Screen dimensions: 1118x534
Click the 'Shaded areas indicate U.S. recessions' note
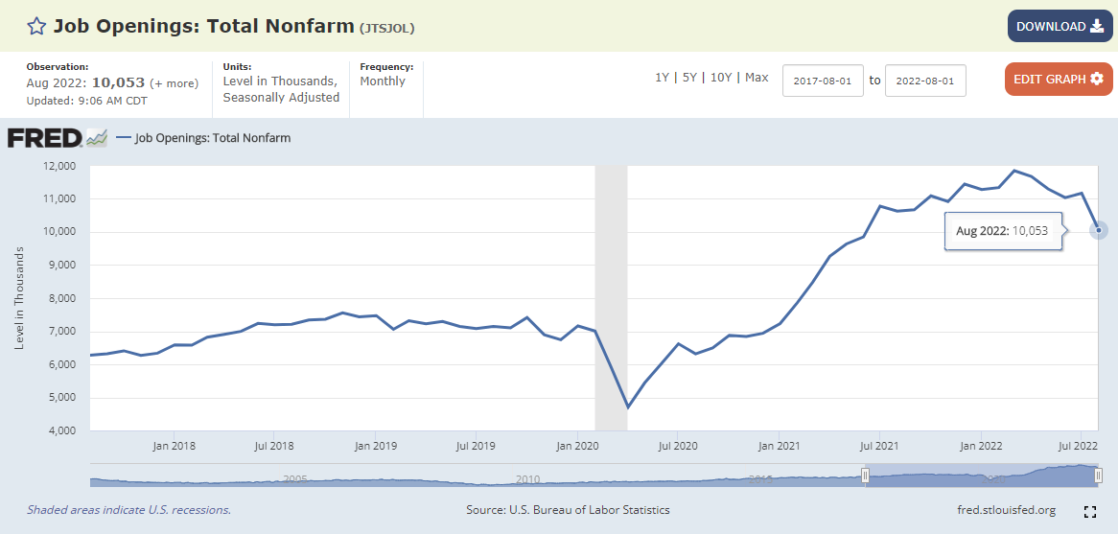point(129,510)
